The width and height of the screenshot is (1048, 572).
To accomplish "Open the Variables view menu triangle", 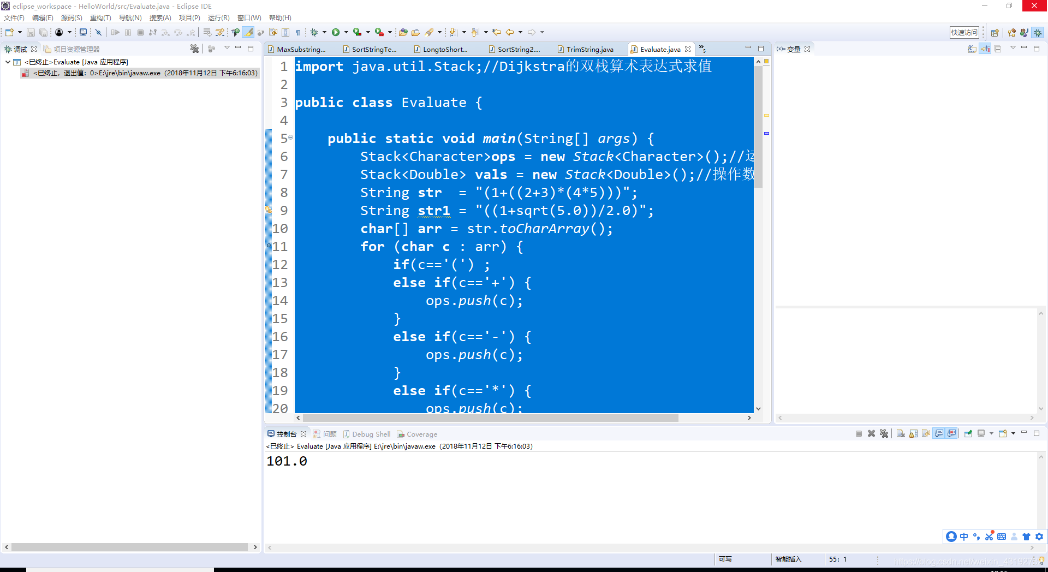I will pos(1013,48).
